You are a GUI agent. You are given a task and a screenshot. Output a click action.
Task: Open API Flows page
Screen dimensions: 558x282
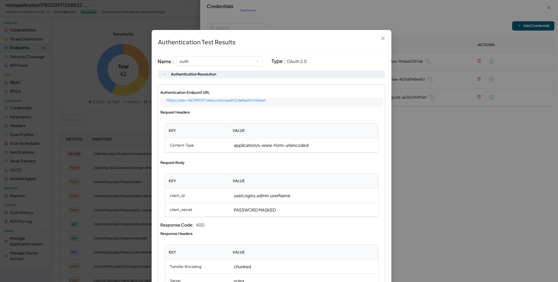[19, 65]
